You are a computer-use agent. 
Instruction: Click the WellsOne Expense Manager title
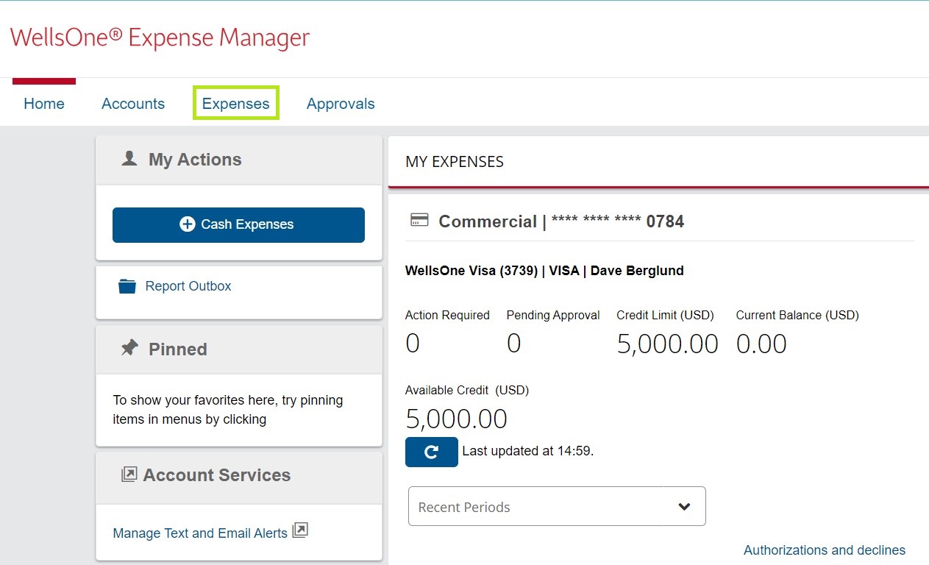(x=158, y=37)
